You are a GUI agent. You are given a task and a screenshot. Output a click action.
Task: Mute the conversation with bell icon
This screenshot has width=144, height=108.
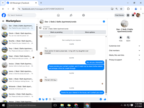tap(121, 37)
